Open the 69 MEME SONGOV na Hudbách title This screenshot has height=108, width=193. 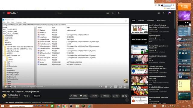click(x=159, y=87)
